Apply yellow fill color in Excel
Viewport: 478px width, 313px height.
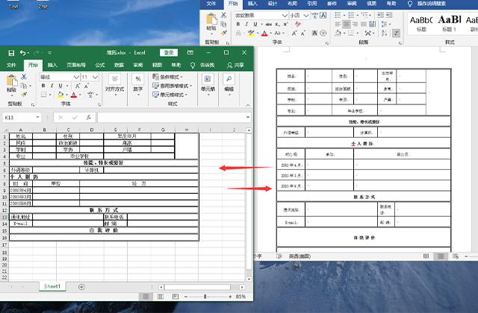tap(60, 95)
